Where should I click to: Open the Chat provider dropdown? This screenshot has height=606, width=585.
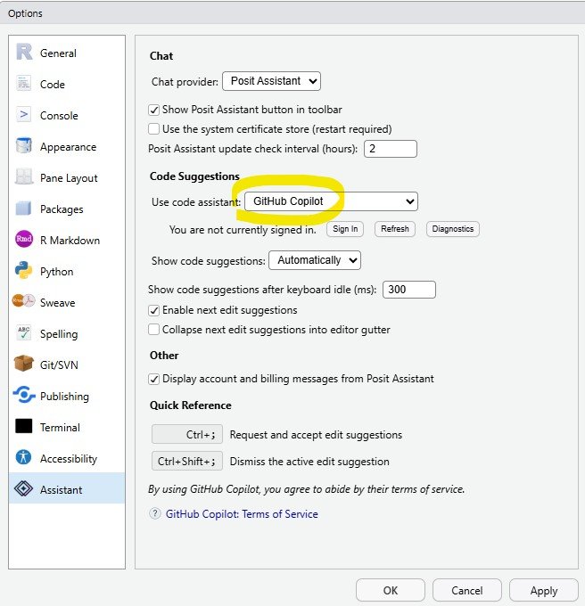click(x=271, y=81)
